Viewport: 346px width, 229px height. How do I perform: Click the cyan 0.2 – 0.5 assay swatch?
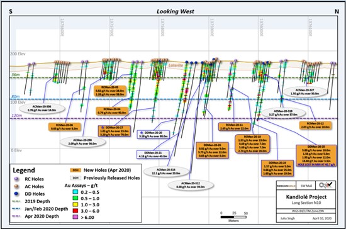coord(75,192)
